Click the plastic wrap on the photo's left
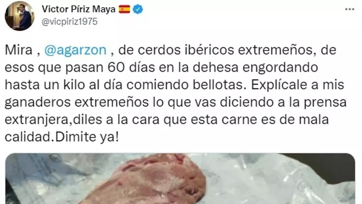This screenshot has height=204, width=362. point(39,178)
